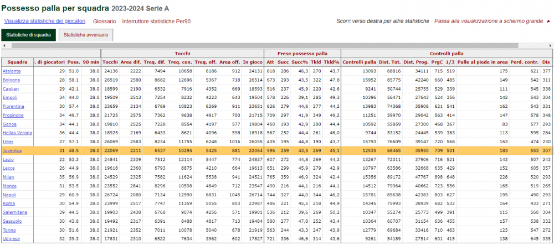Open the Inter team link
Screen dimensions: 554x246
(8, 142)
